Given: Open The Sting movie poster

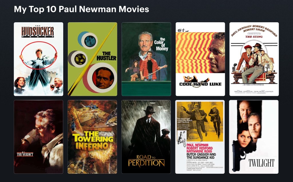Looking at the screenshot, I should pos(254,59).
